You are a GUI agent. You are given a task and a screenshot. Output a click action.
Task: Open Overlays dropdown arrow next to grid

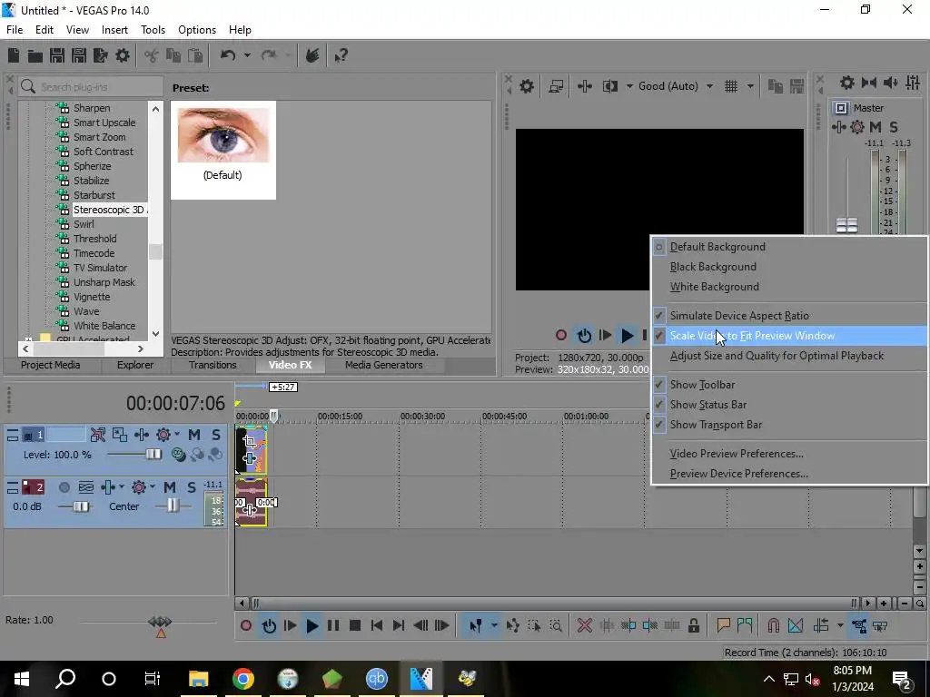pyautogui.click(x=750, y=86)
